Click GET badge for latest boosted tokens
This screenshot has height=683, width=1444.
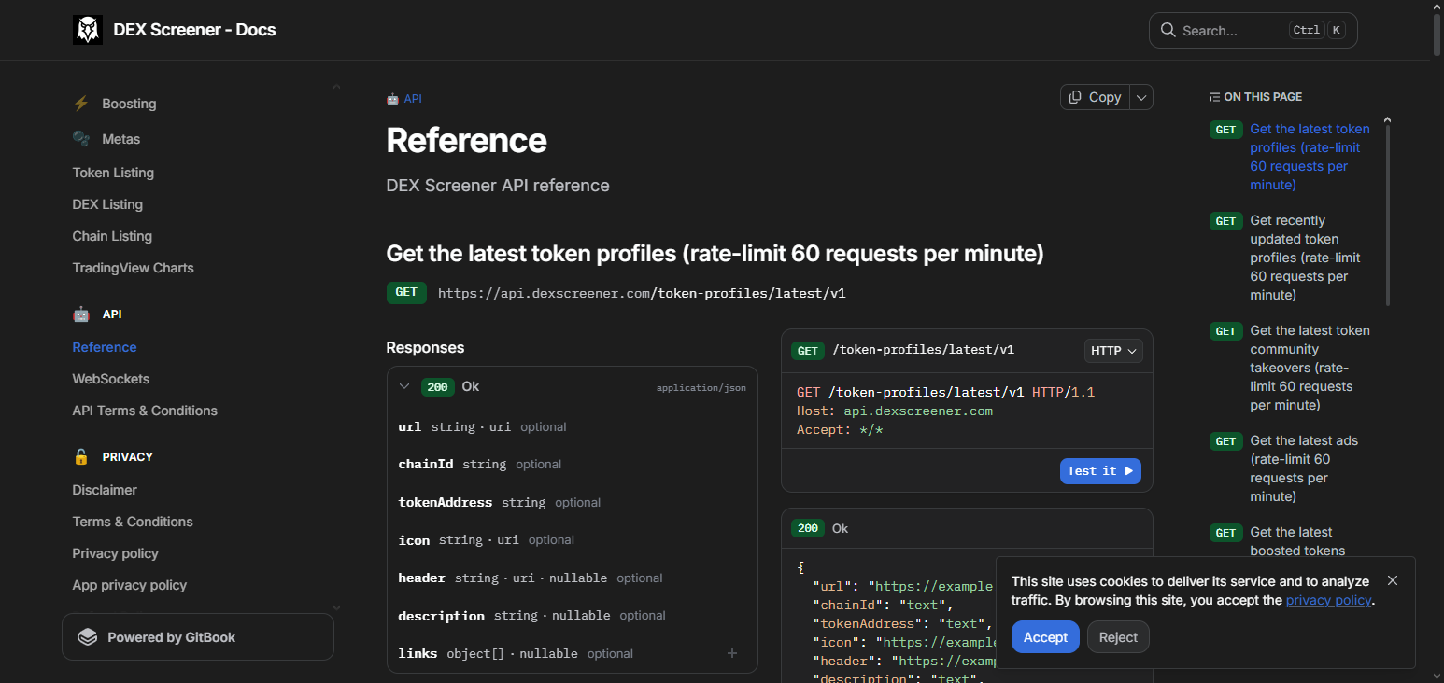tap(1225, 533)
